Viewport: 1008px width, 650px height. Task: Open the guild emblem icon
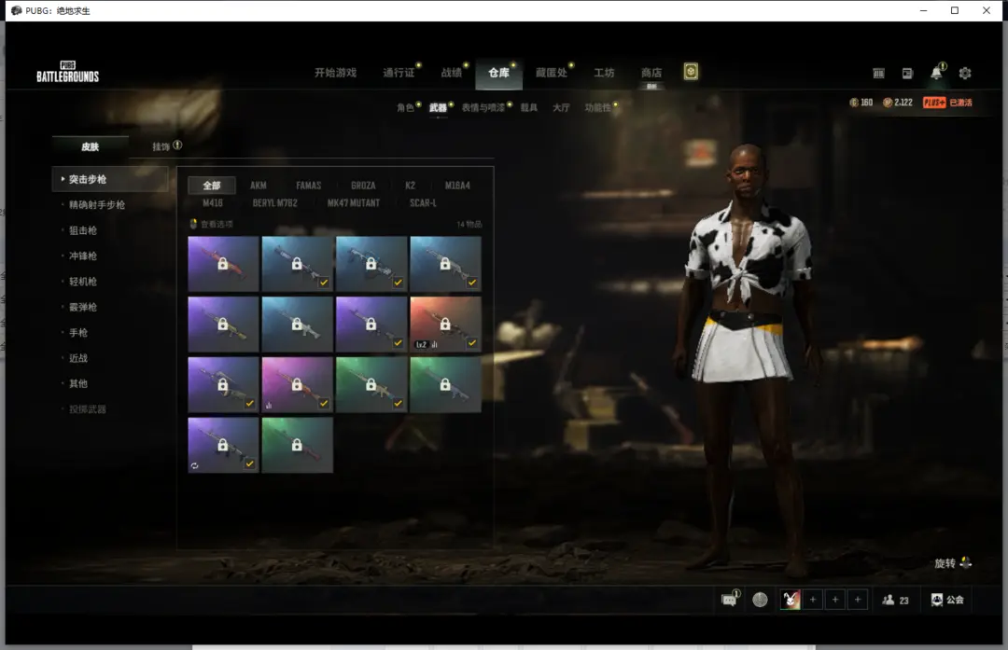937,600
